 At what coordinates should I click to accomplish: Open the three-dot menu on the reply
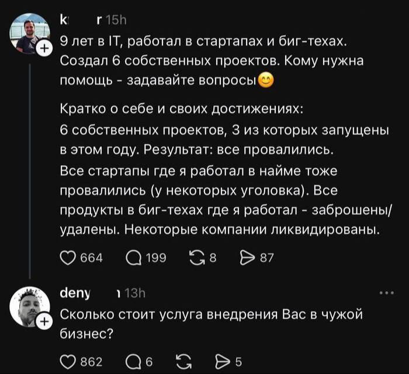tap(387, 293)
